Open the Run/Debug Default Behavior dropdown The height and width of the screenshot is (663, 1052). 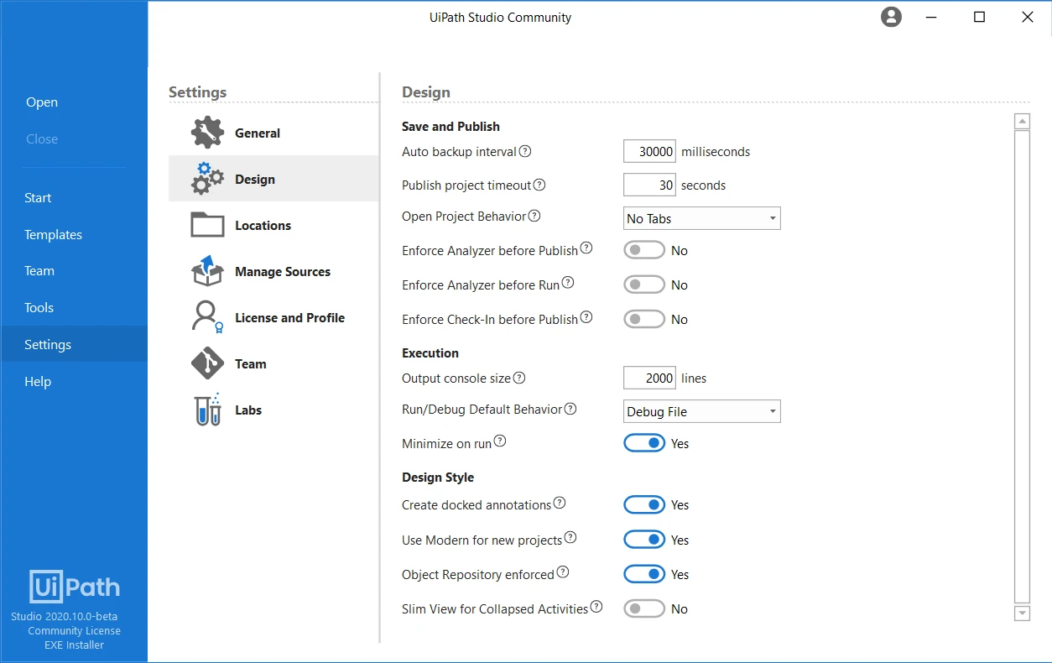click(702, 411)
